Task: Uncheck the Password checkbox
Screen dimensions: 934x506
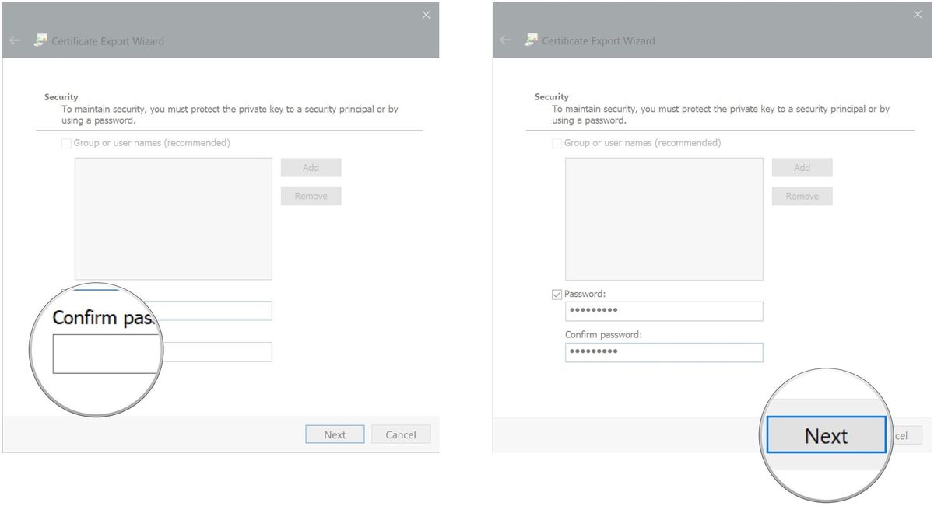Action: tap(557, 294)
